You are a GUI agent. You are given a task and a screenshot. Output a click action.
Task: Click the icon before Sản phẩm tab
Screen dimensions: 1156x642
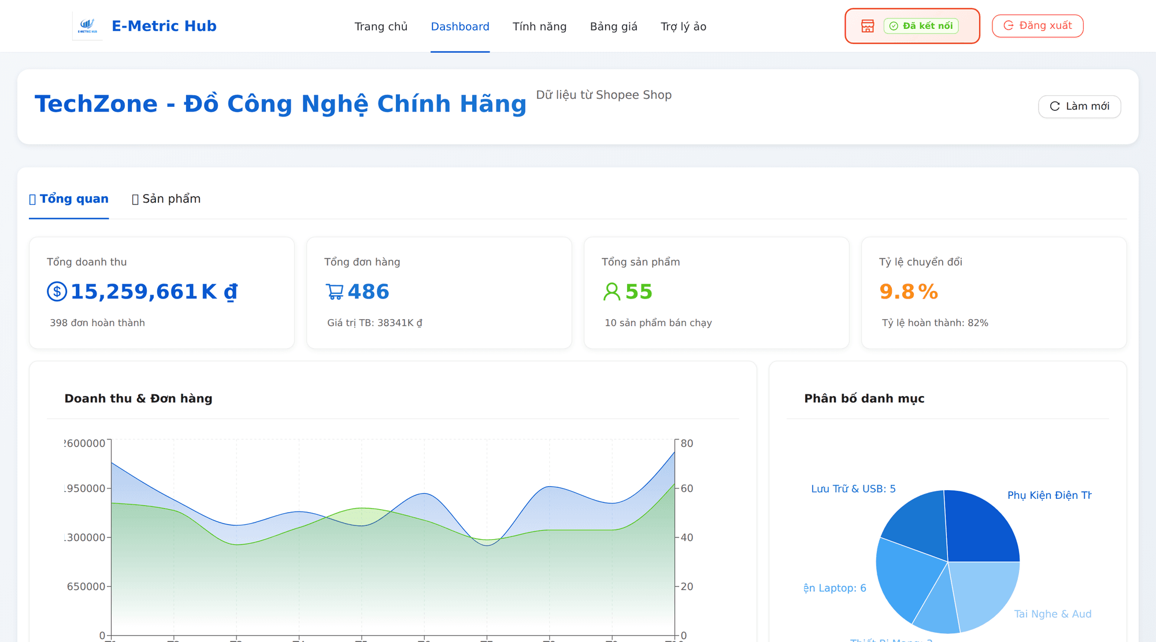pyautogui.click(x=135, y=199)
